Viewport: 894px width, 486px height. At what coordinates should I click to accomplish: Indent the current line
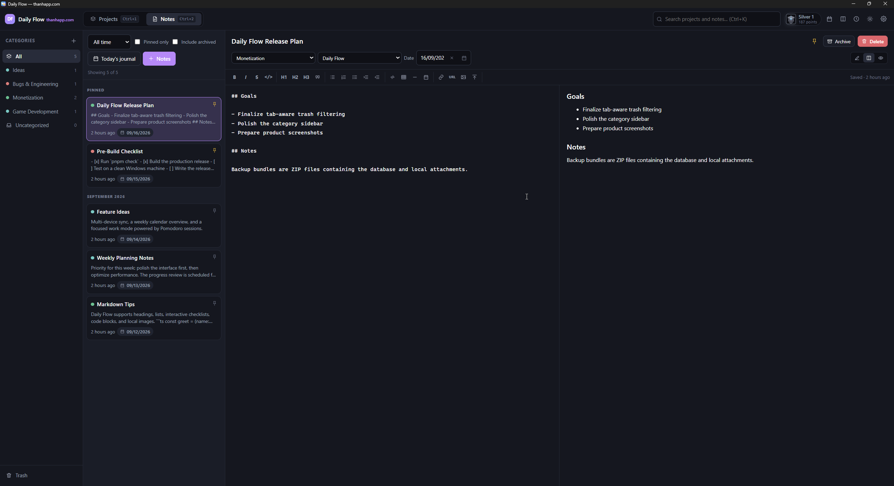point(366,77)
